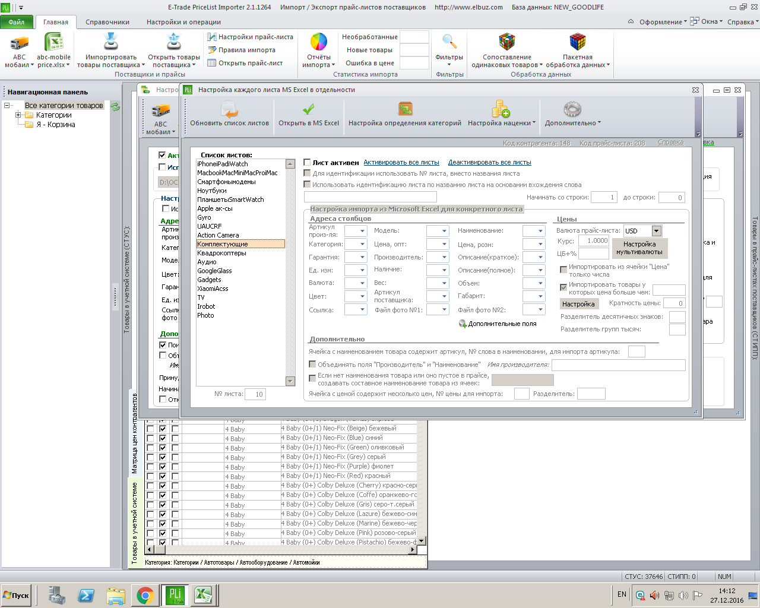Toggle Импортировать из ячейки "Цена" только числа
Viewport: 760px width, 608px height.
pos(563,270)
